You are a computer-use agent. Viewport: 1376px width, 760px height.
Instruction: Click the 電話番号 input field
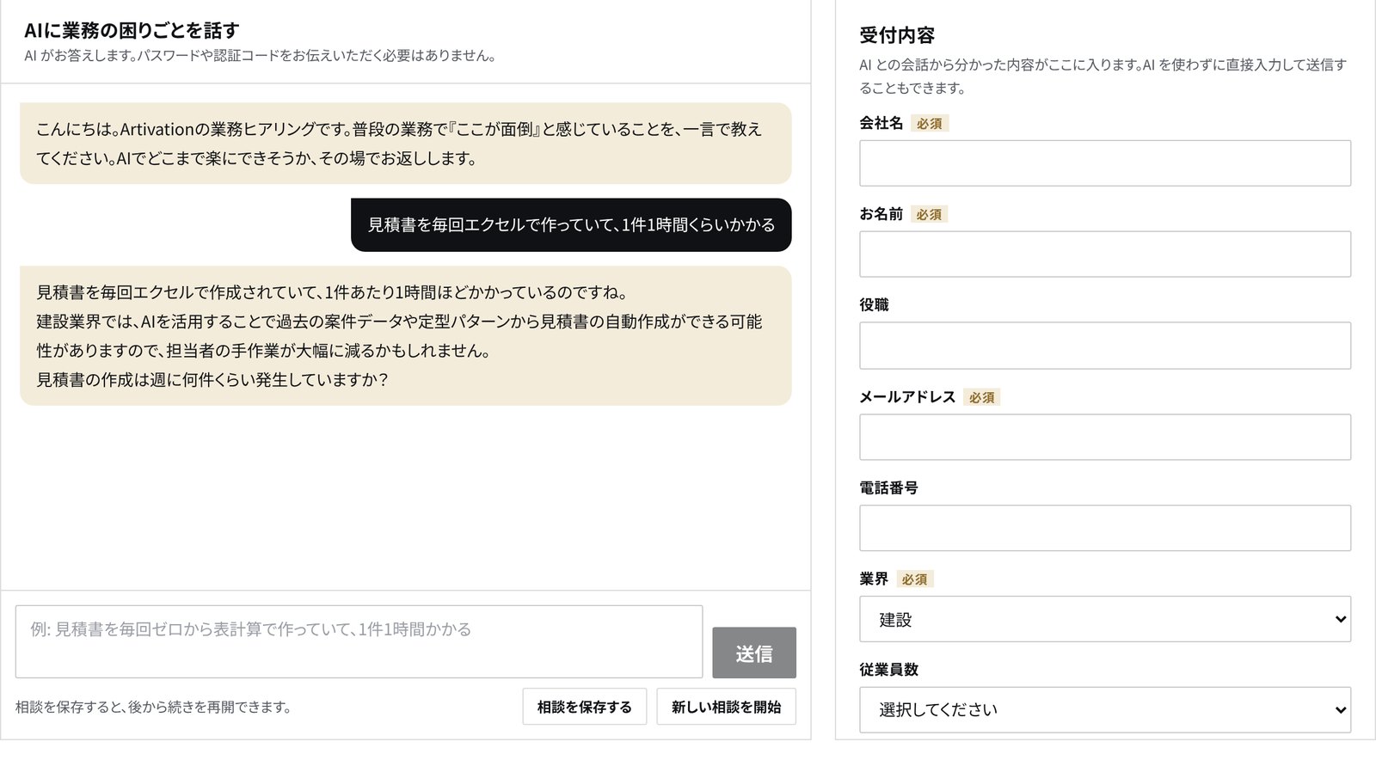tap(1105, 528)
